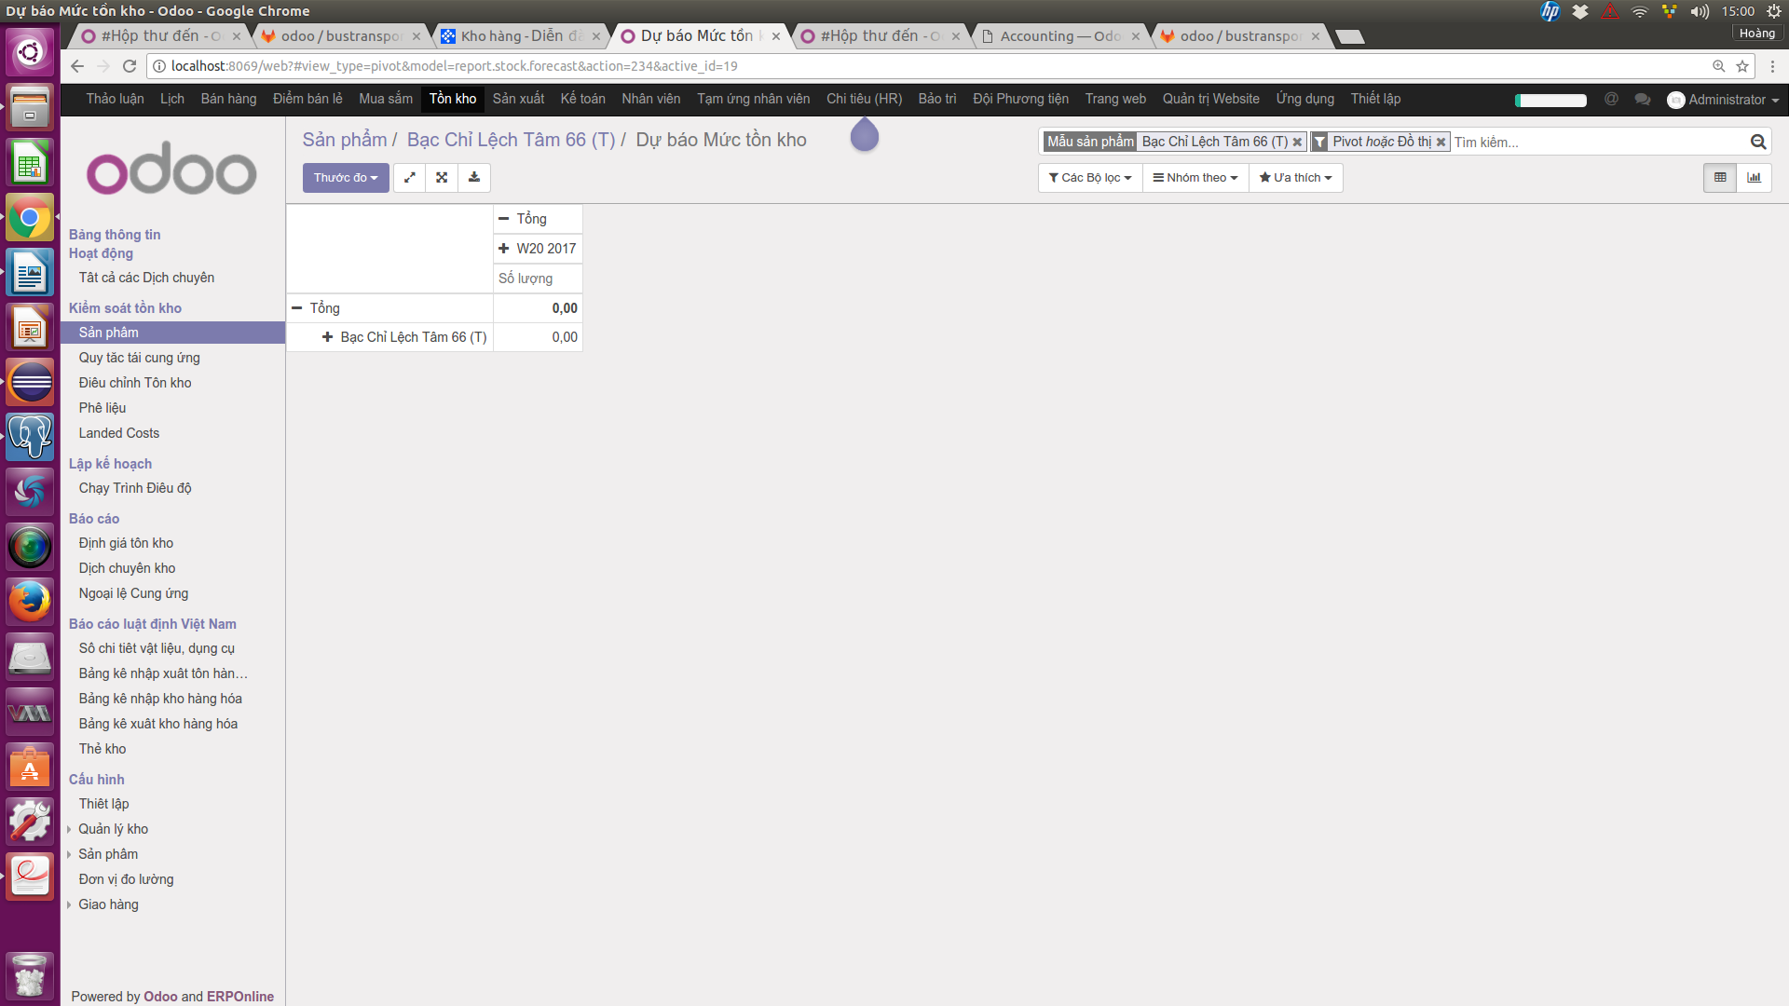Viewport: 1789px width, 1006px height.
Task: Open the conversations chat icon
Action: (1643, 99)
